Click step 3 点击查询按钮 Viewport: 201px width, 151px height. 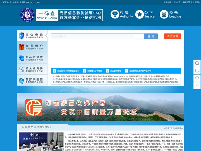pyautogui.click(x=114, y=71)
